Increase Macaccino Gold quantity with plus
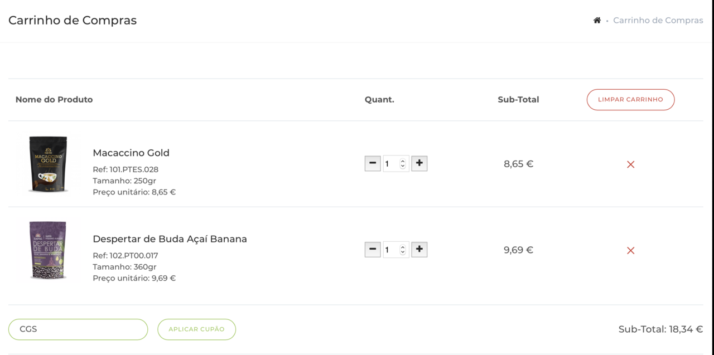Screen dimensions: 714x355 click(x=419, y=164)
